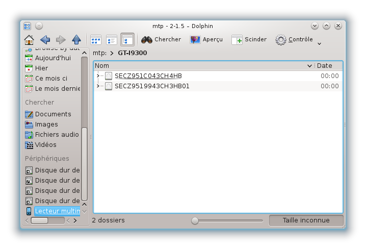Open the Contrôle menu

(x=294, y=39)
